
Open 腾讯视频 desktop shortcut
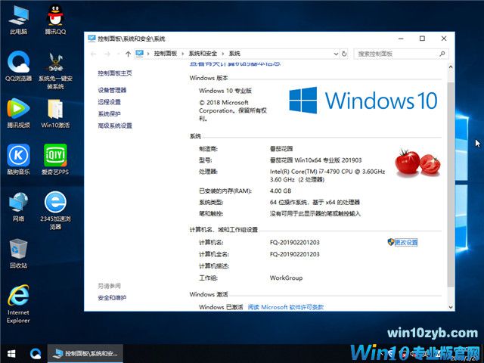click(18, 113)
